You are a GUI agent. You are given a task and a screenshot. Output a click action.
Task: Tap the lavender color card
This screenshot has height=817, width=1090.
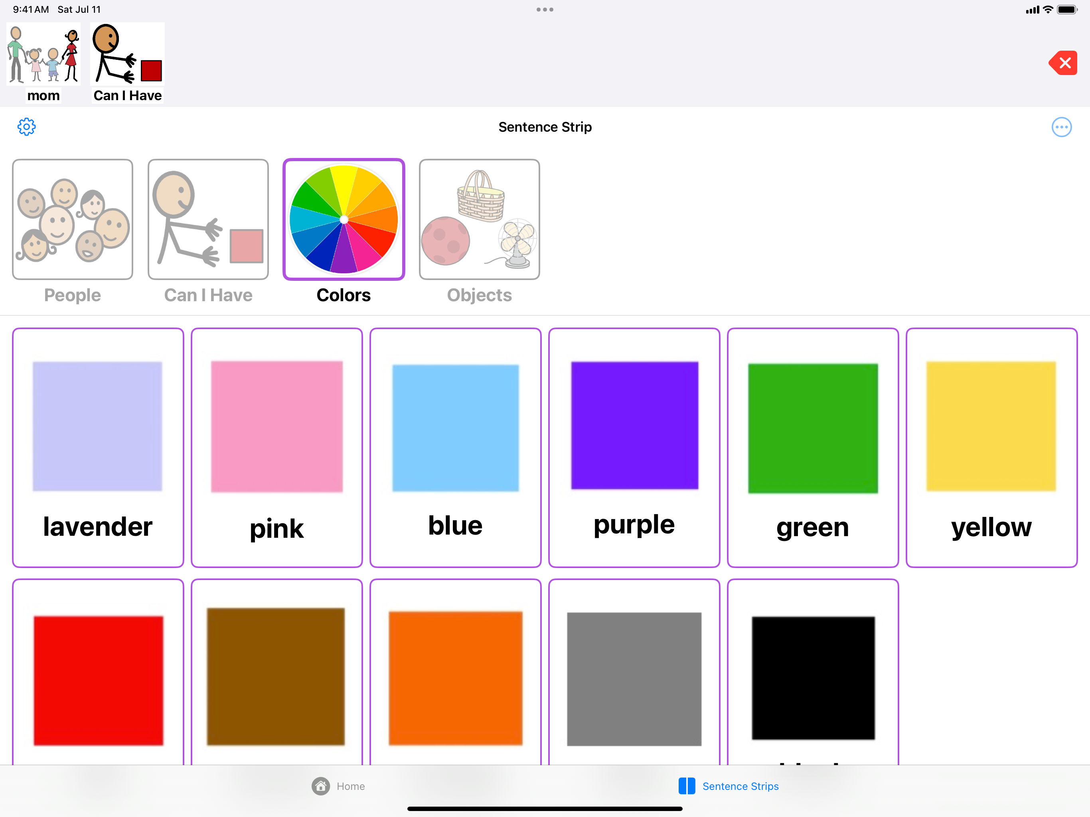point(98,448)
